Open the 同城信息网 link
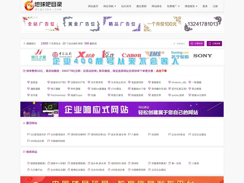This screenshot has width=244, height=183. tap(137, 95)
